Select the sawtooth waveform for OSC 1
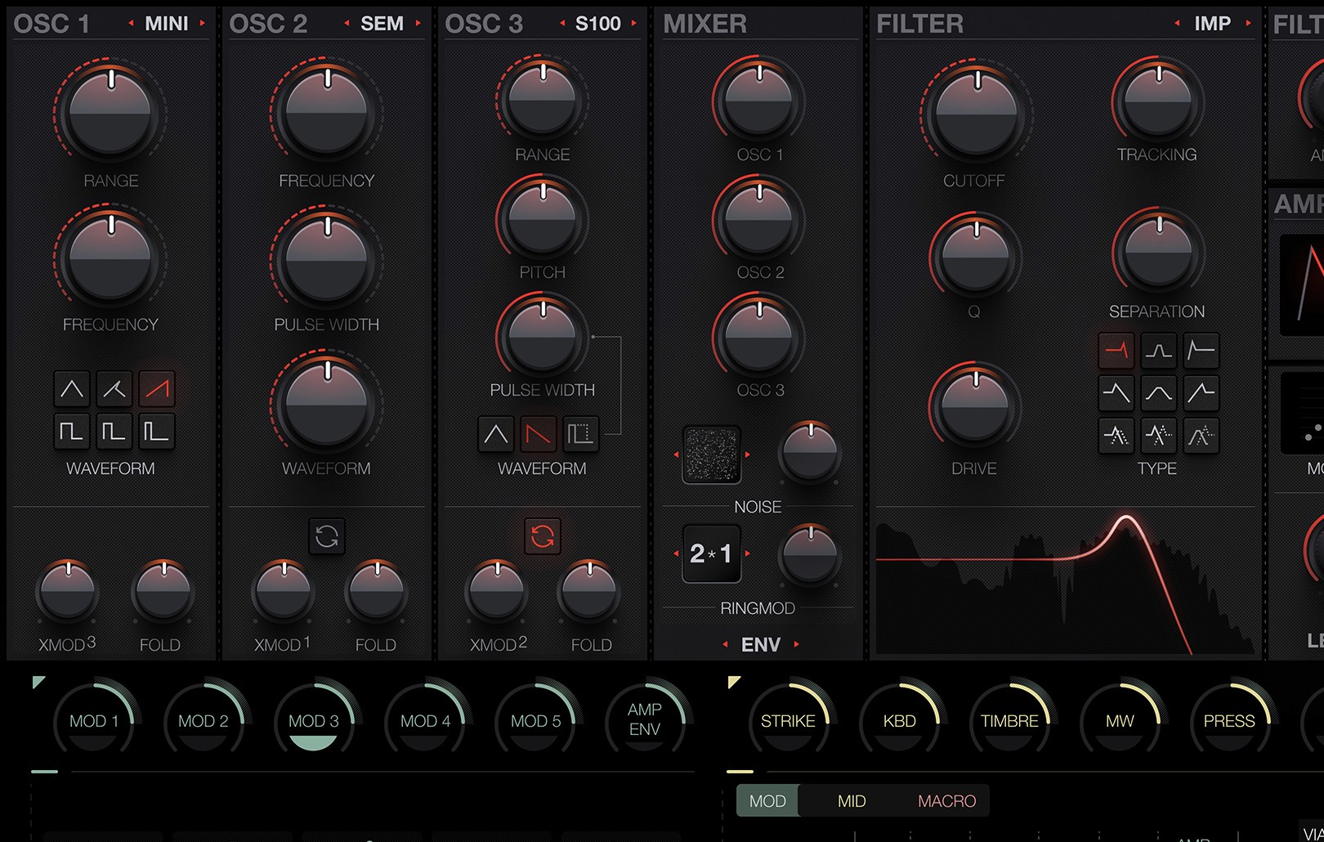 [x=157, y=390]
